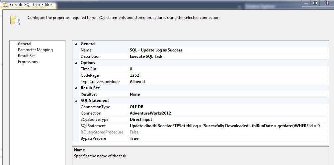
Task: Open the General page
Action: [x=25, y=44]
